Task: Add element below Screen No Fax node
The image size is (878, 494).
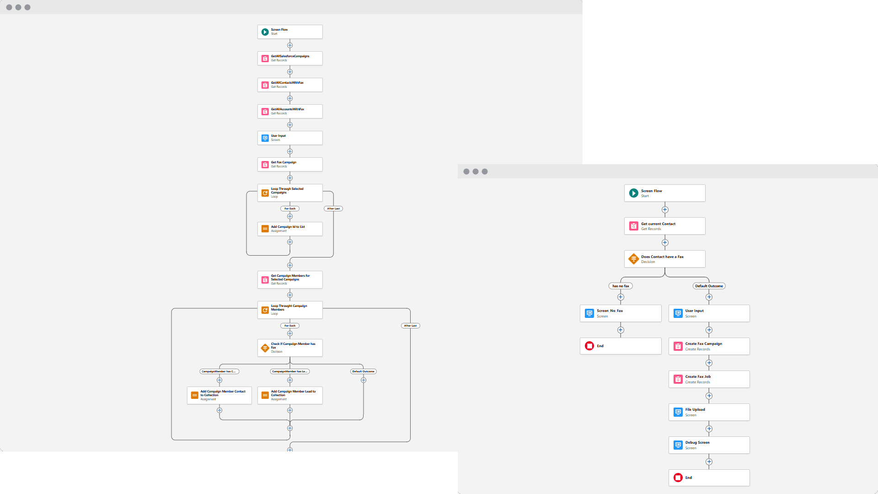Action: 621,330
